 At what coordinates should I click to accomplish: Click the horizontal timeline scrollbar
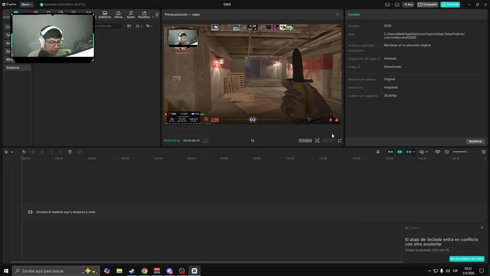(x=207, y=262)
